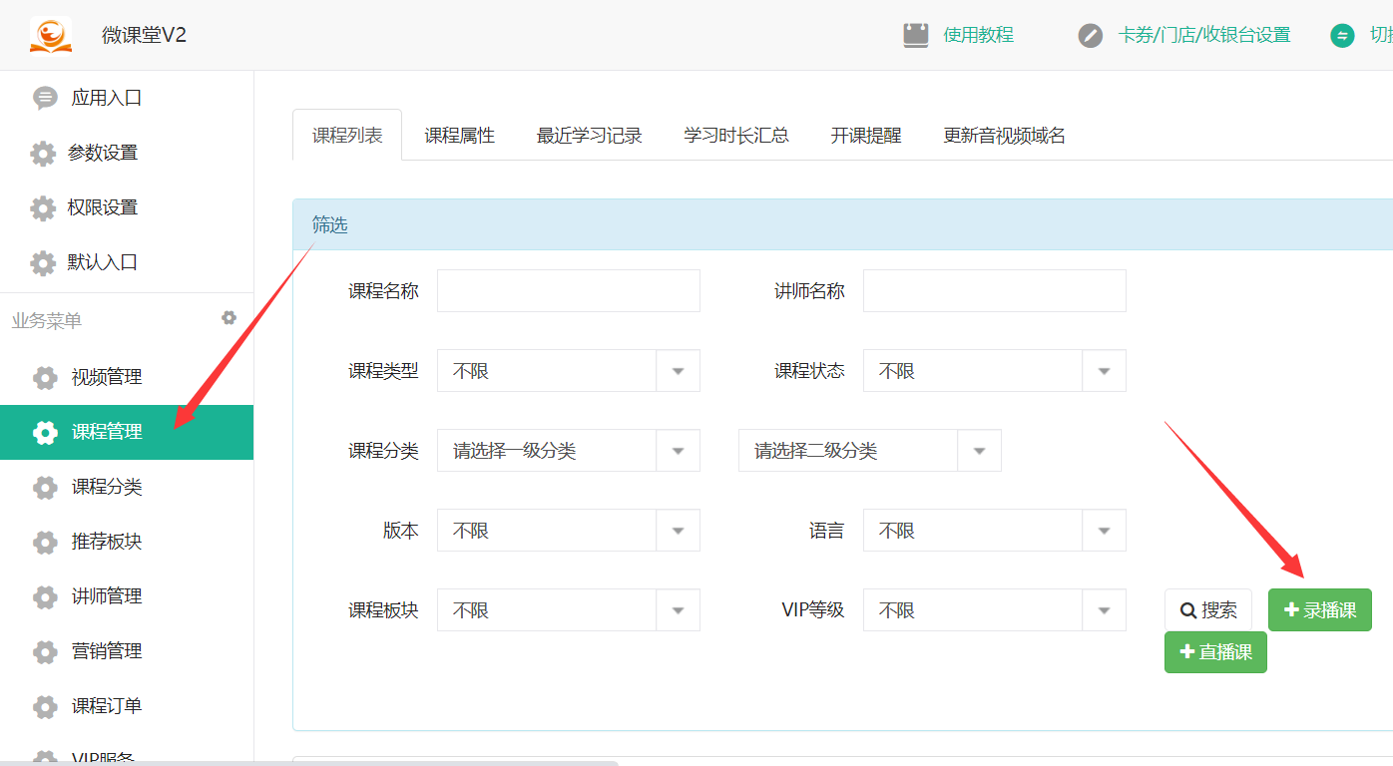Open 权限设置 in the sidebar
This screenshot has height=766, width=1393.
click(127, 207)
